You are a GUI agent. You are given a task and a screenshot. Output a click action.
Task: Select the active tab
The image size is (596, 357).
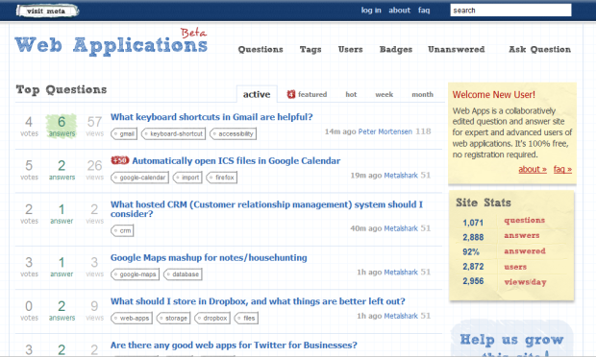(x=257, y=94)
